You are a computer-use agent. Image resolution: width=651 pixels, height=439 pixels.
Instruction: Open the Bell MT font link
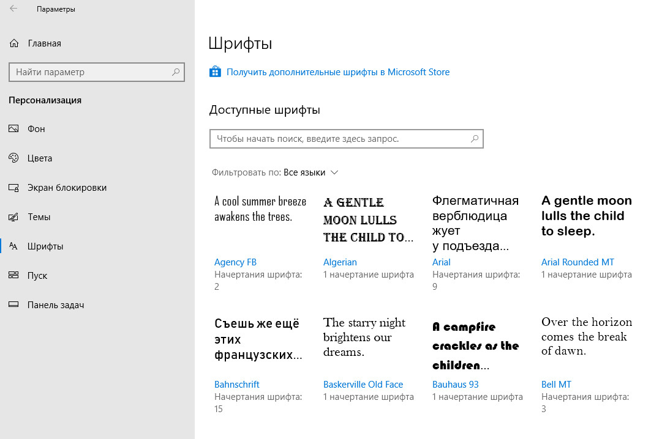[x=556, y=385]
